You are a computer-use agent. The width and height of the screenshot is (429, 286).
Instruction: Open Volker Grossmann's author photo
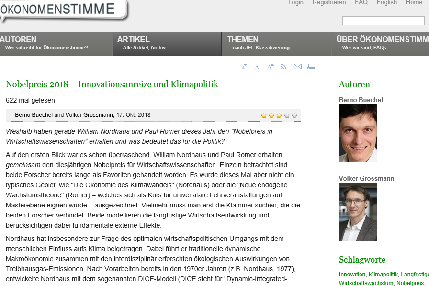[358, 212]
